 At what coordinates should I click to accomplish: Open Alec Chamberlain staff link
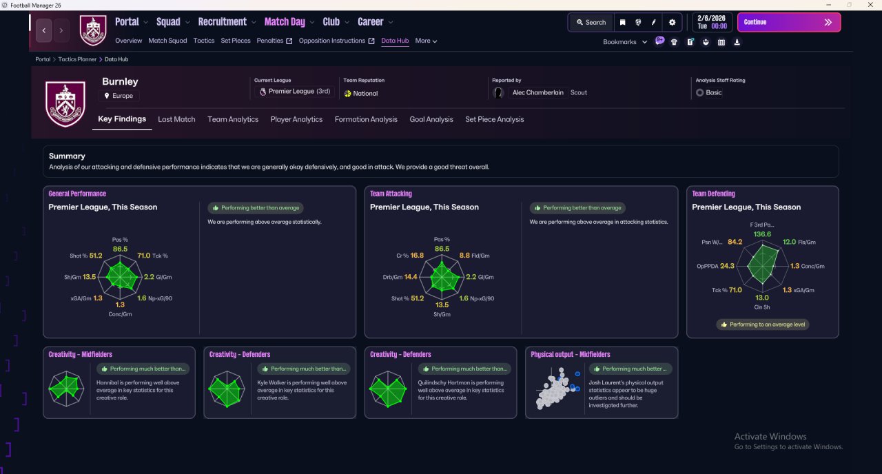tap(538, 92)
